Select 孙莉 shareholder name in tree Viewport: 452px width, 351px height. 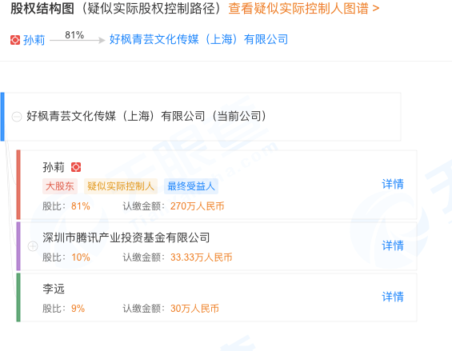tap(54, 167)
